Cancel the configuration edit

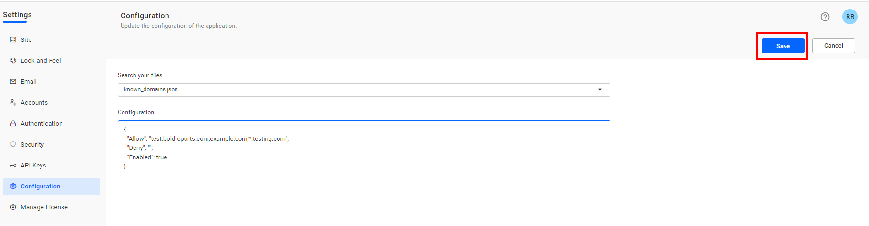click(x=834, y=46)
